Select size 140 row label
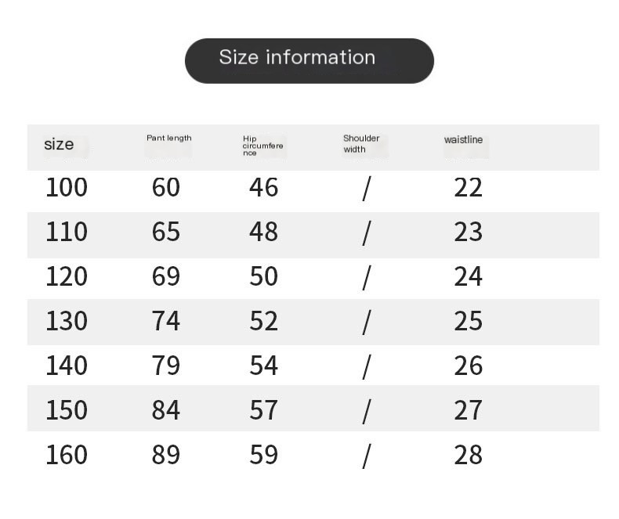The height and width of the screenshot is (519, 619). 67,366
